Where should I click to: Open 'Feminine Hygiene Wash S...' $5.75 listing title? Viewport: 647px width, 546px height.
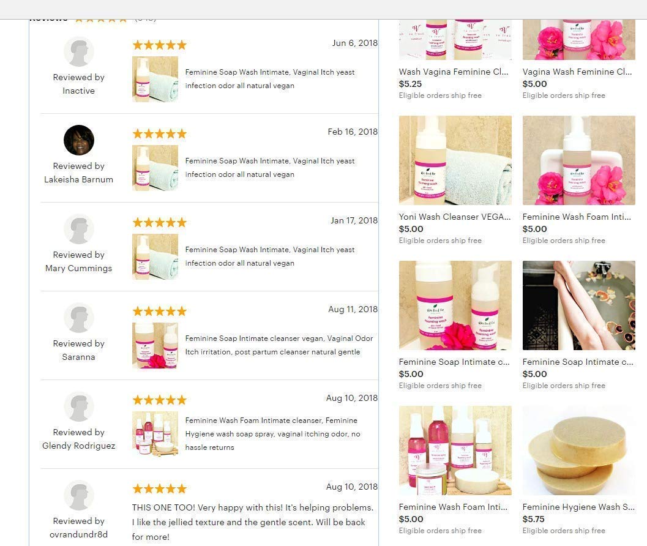click(578, 507)
